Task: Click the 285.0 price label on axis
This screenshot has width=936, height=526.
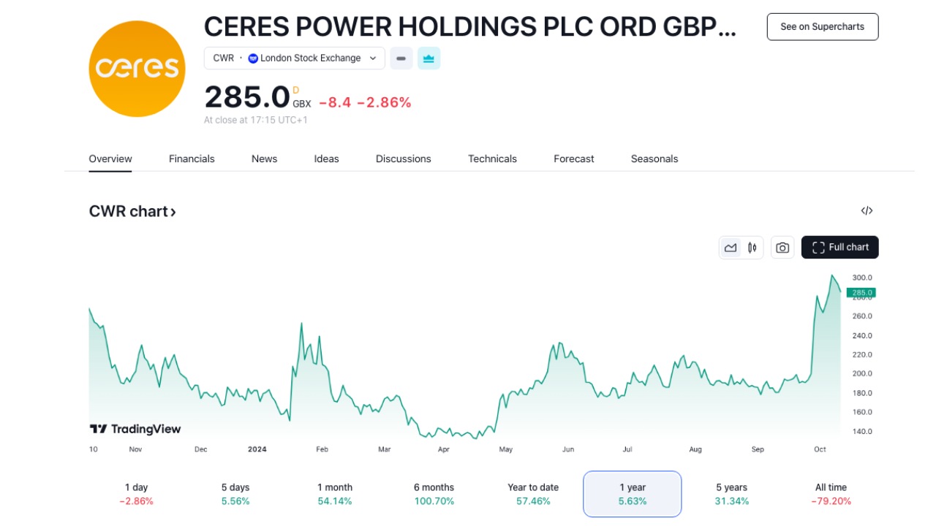Action: (861, 293)
